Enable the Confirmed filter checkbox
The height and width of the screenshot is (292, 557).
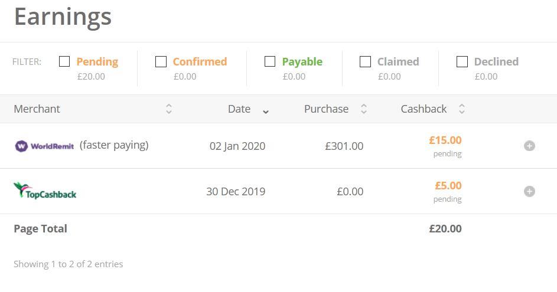click(x=161, y=61)
